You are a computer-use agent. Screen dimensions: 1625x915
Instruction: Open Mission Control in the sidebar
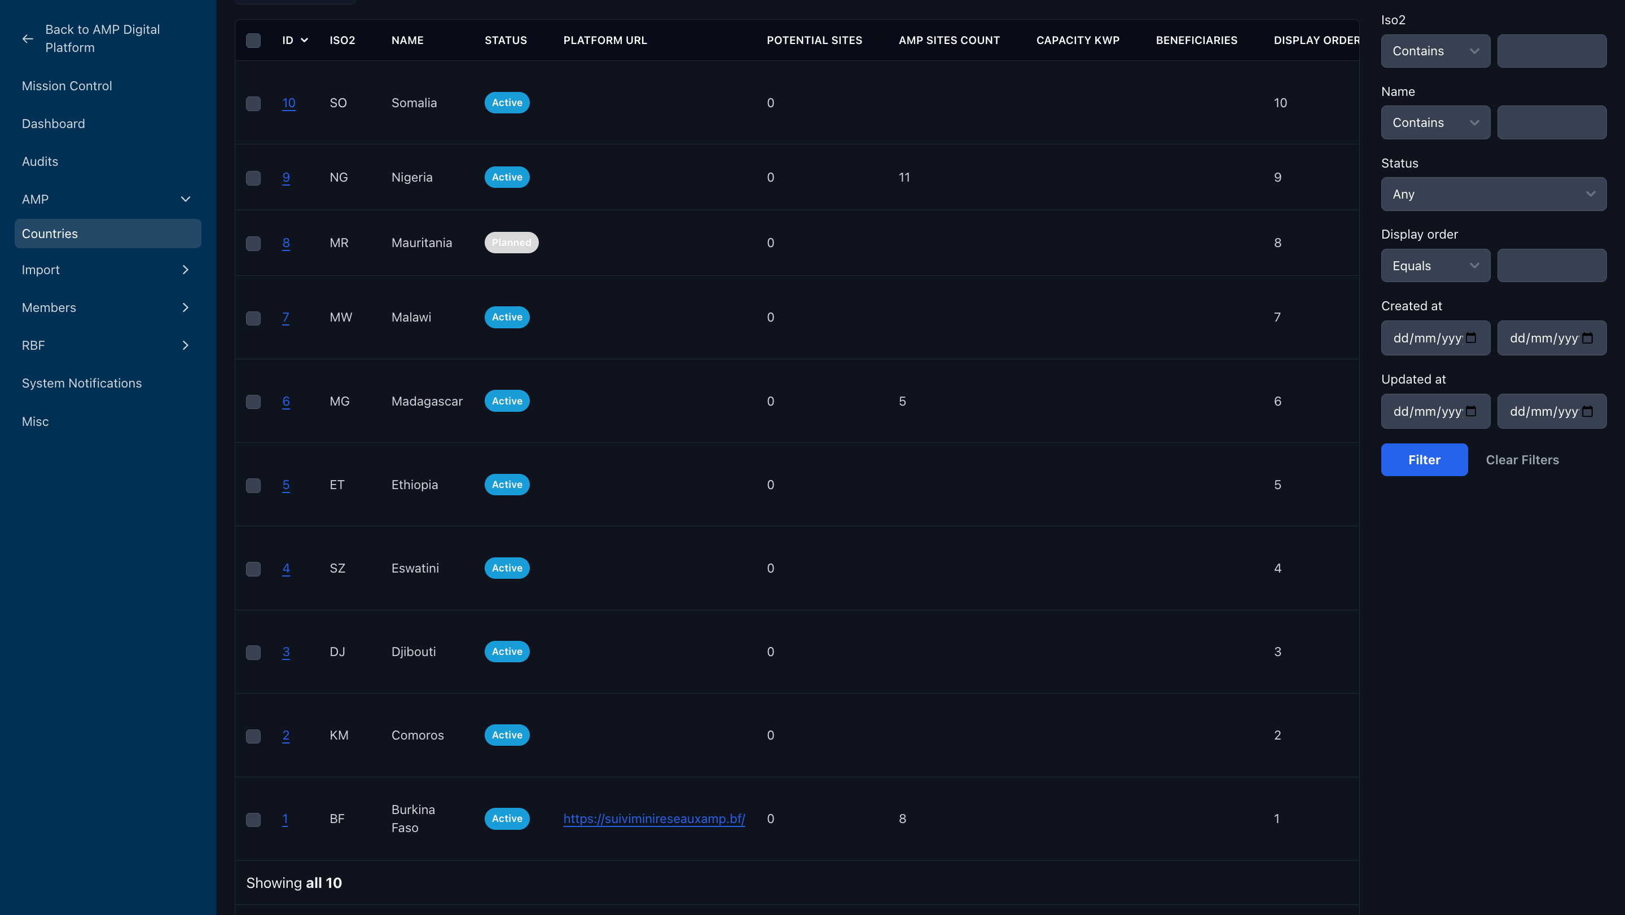click(67, 86)
